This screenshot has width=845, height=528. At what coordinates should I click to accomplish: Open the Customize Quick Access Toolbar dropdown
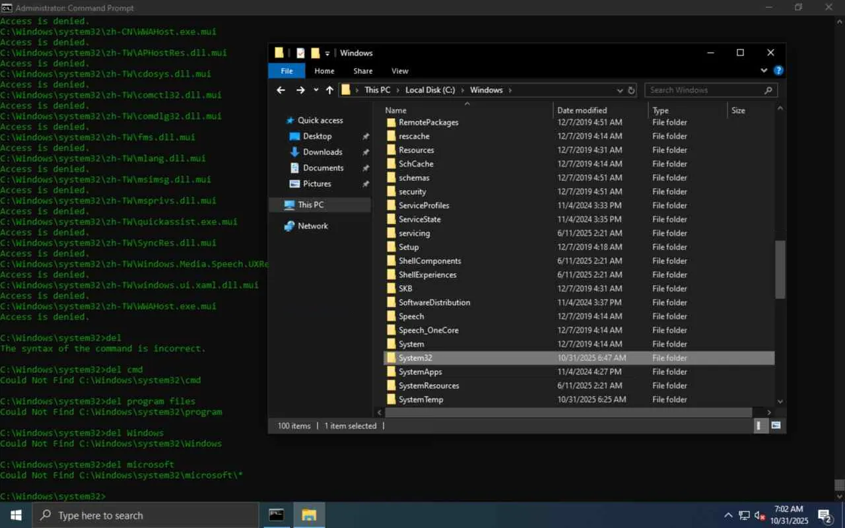pyautogui.click(x=327, y=53)
